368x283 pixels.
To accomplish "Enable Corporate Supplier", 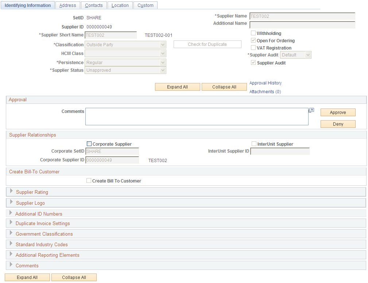I will pos(89,144).
